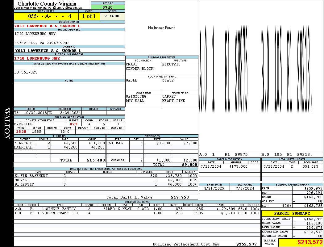Select the physical 911 address in red

(x=37, y=58)
